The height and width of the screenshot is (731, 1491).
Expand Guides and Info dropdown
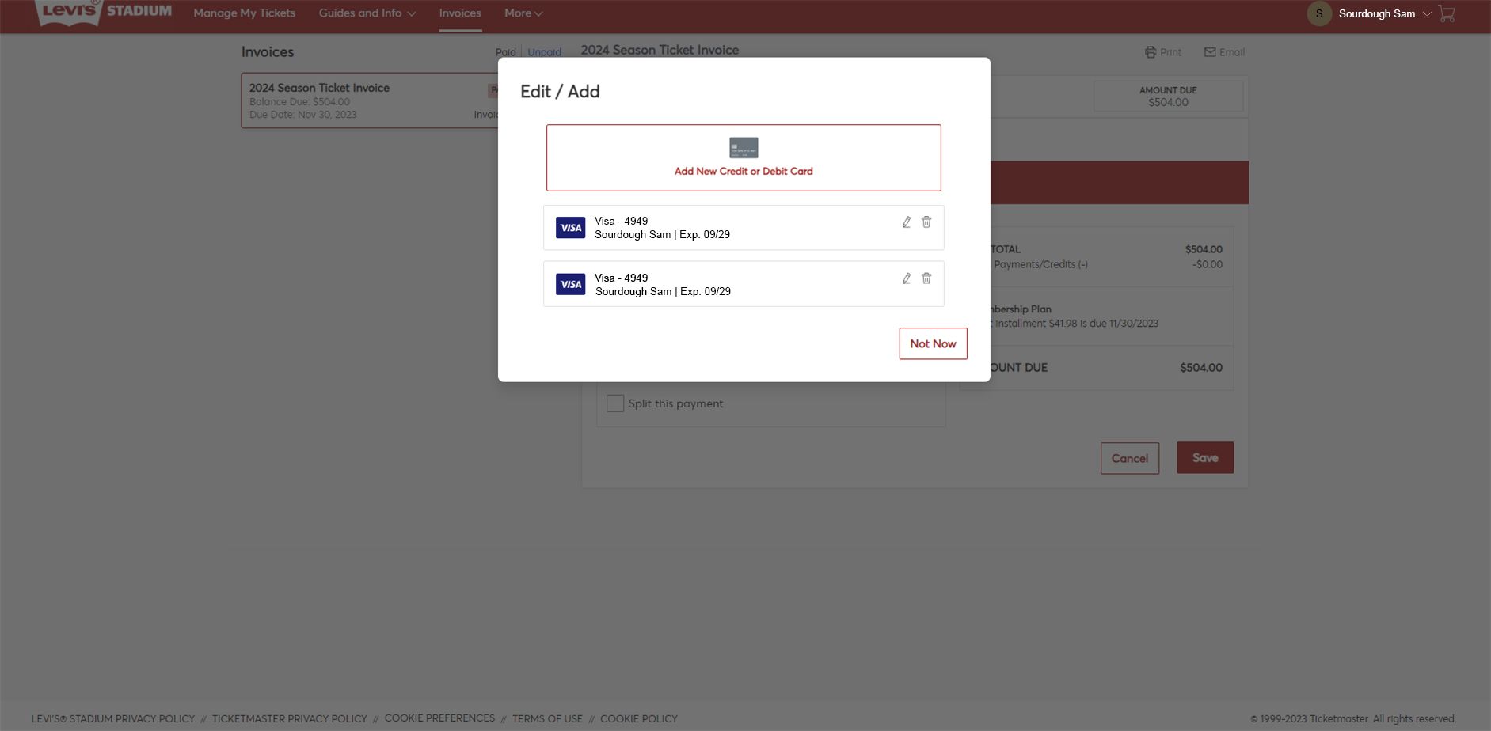367,13
